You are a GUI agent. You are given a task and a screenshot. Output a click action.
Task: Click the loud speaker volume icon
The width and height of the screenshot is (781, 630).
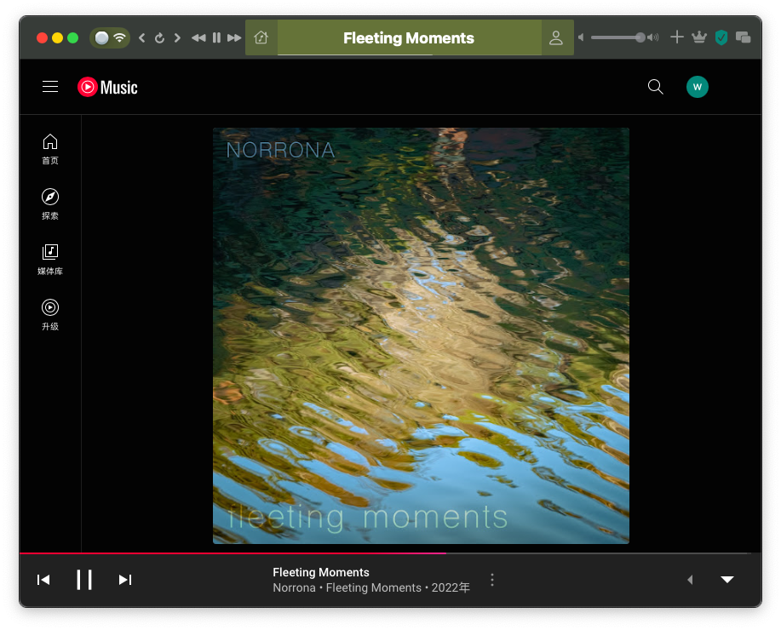[653, 37]
